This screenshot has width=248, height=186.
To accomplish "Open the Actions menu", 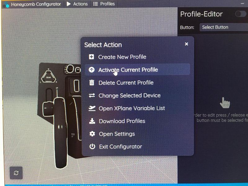I will coord(77,4).
